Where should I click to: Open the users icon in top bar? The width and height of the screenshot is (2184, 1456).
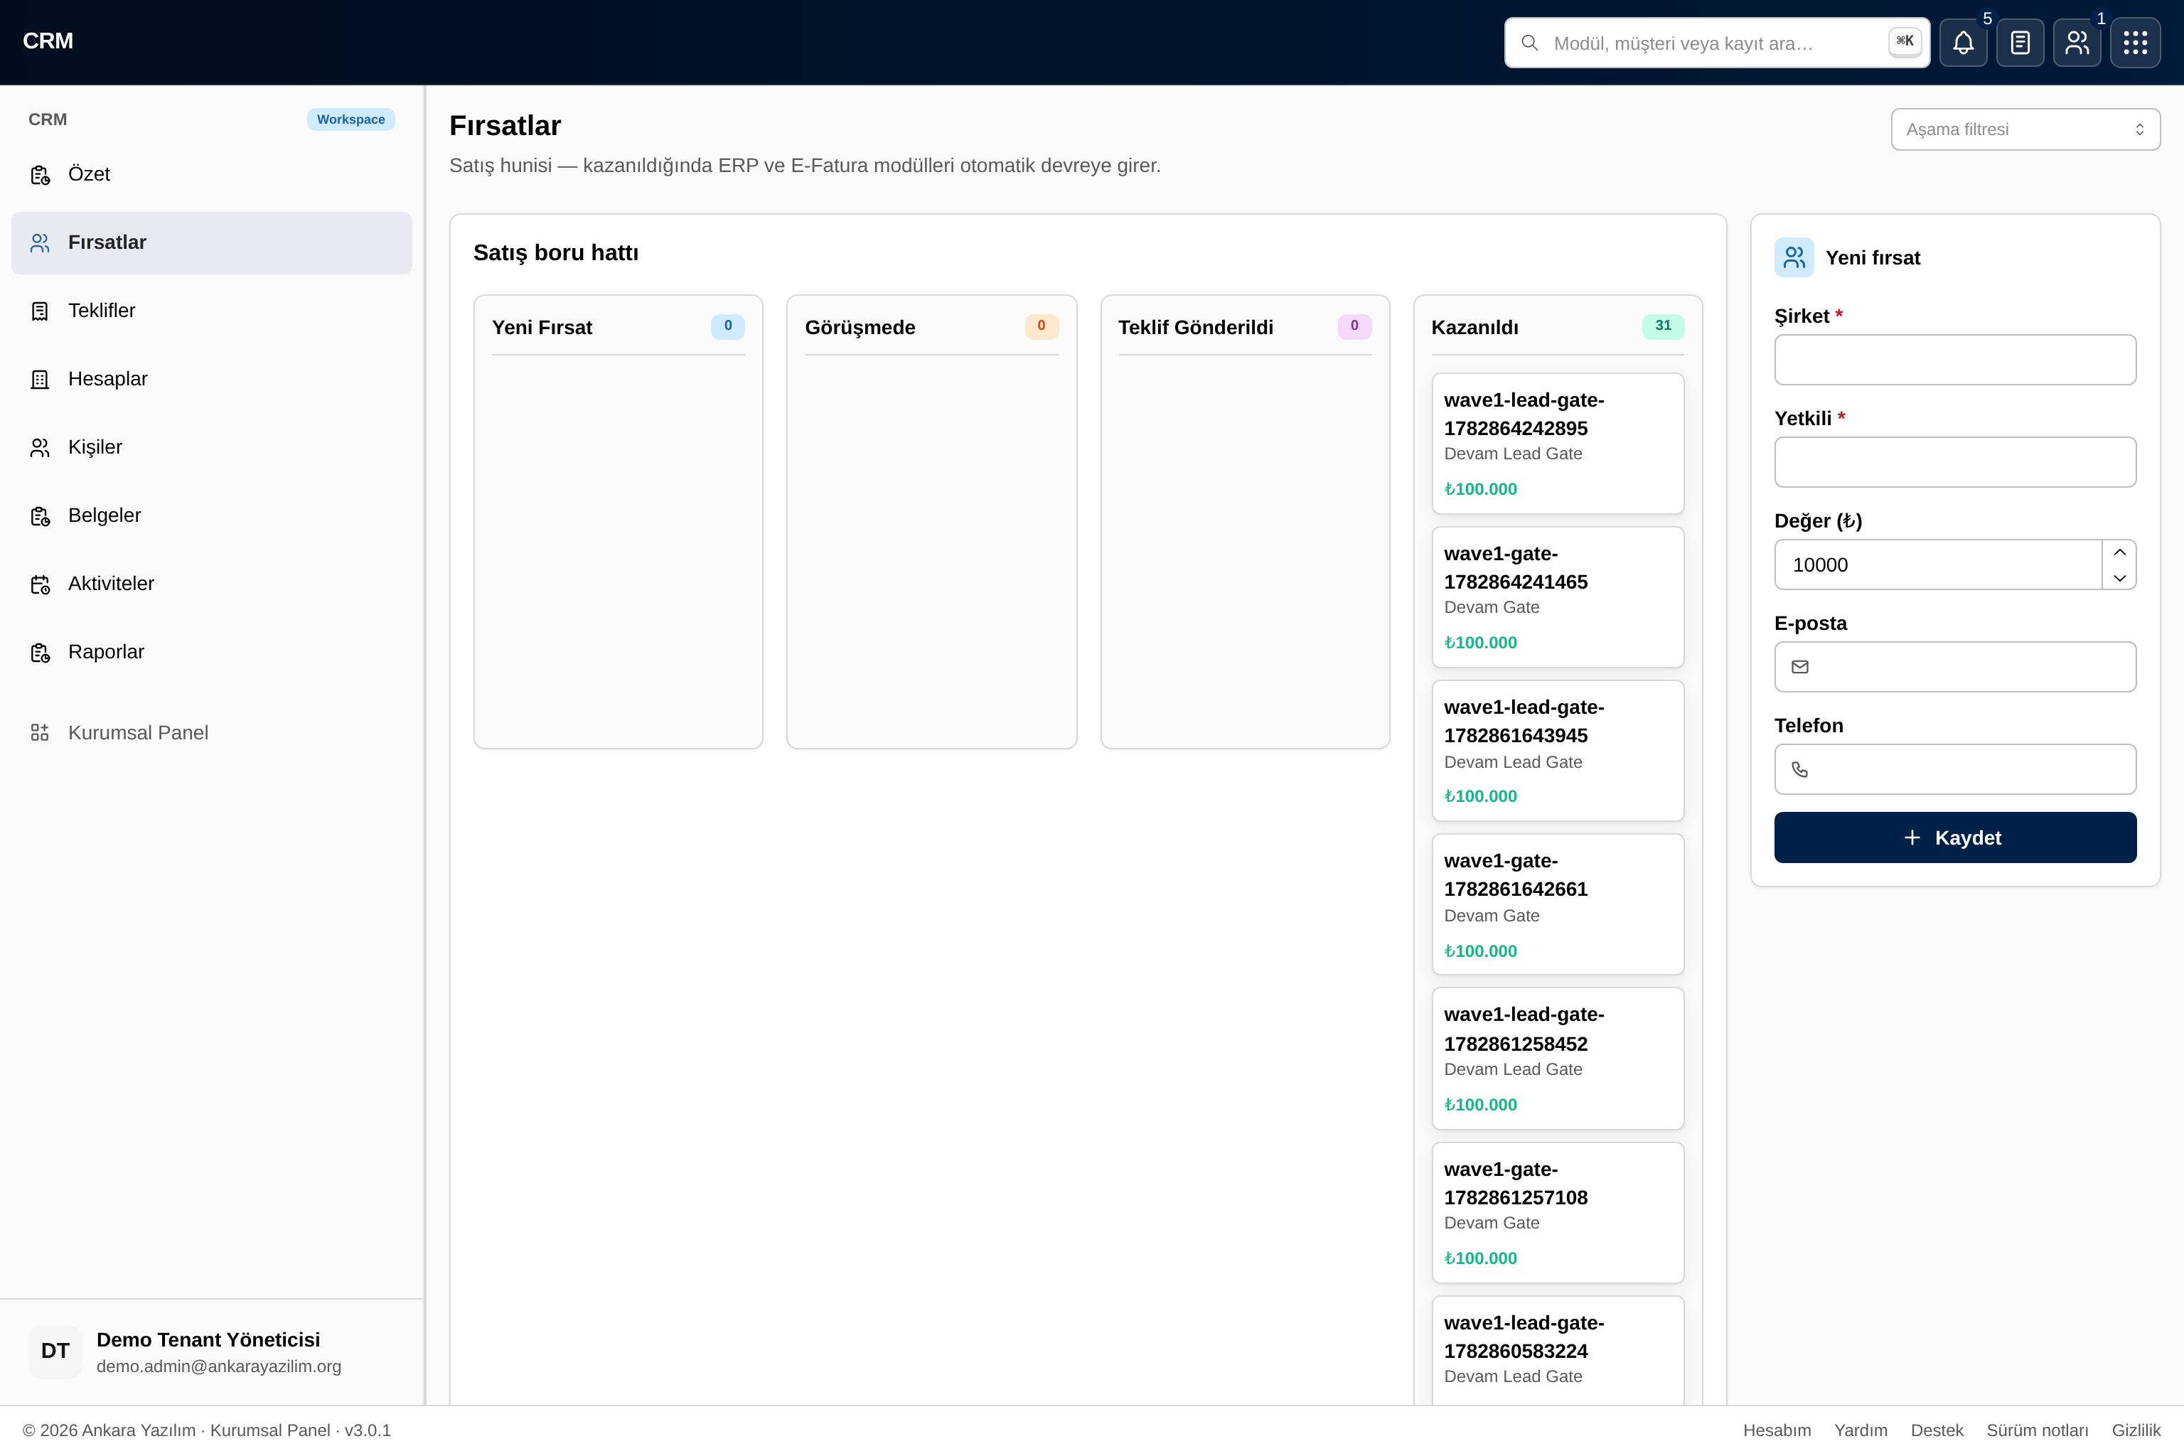2076,43
